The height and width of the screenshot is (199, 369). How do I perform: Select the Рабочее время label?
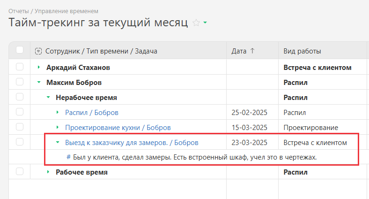[81, 172]
